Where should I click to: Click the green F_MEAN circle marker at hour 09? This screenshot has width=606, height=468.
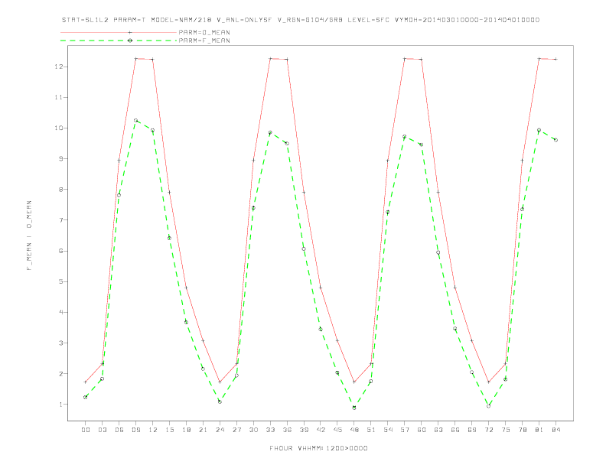pos(135,121)
